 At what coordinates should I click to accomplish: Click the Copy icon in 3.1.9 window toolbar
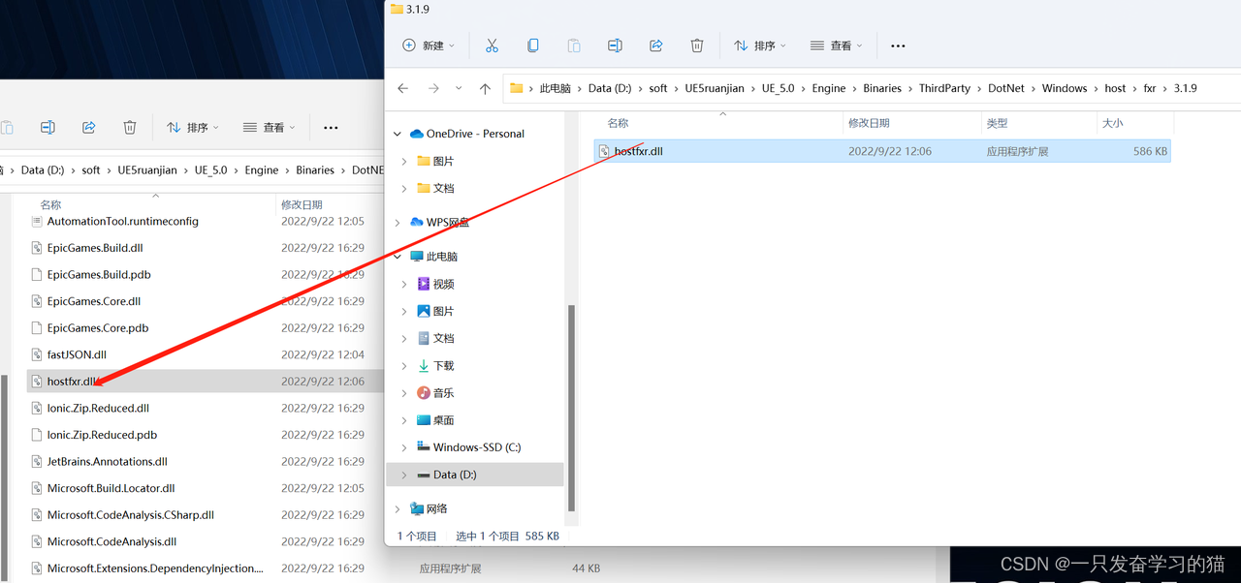point(532,46)
